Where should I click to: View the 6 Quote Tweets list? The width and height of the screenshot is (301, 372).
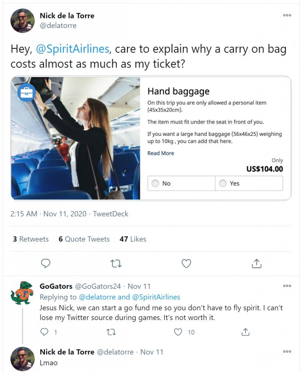(x=84, y=239)
